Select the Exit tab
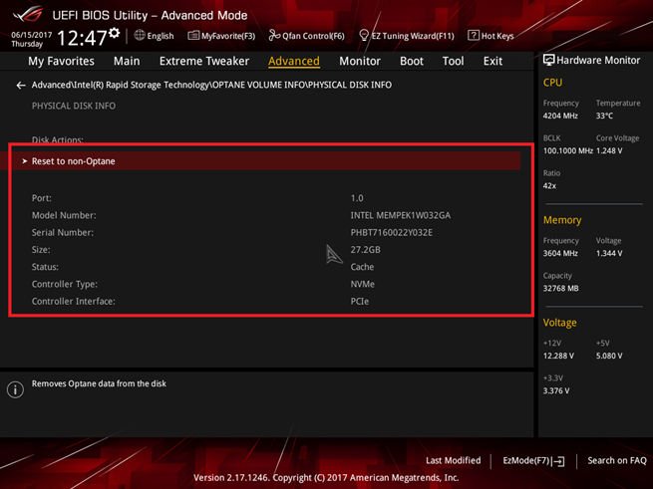The height and width of the screenshot is (489, 653). click(x=492, y=61)
